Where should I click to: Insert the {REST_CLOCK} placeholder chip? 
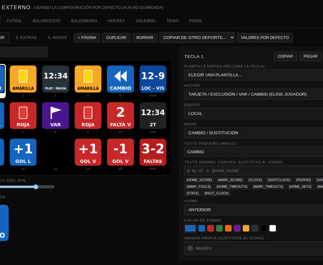pyautogui.click(x=217, y=193)
